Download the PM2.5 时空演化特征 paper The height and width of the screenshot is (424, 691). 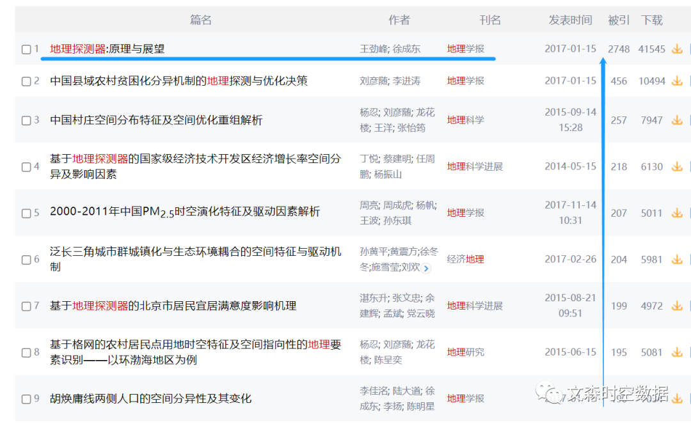676,212
